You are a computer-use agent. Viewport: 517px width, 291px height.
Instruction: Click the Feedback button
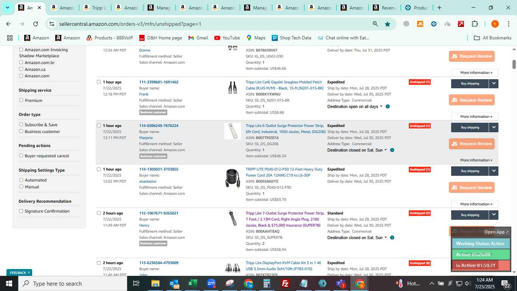coord(19,272)
